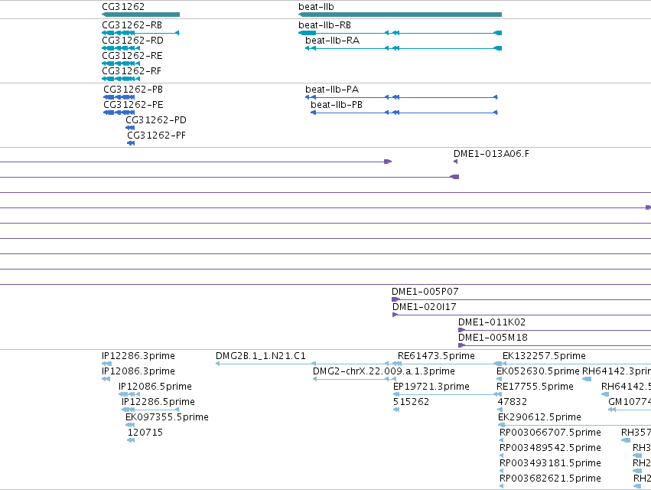
Task: Select the beat-IIb-RA transcript label
Action: pos(333,41)
